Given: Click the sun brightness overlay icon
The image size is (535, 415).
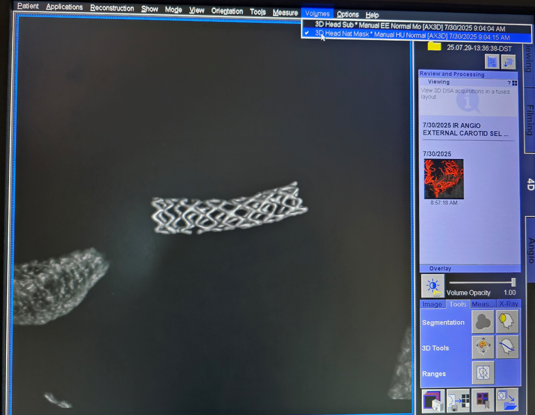Looking at the screenshot, I should click(433, 286).
